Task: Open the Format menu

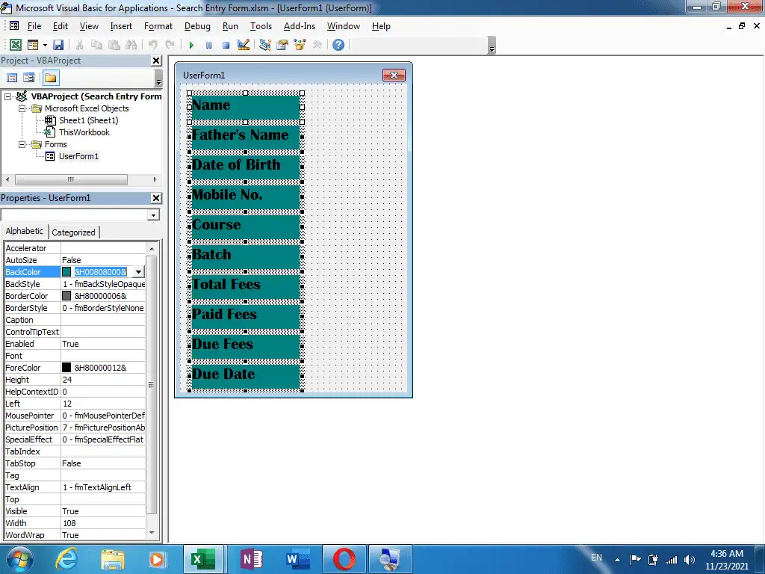Action: coord(158,26)
